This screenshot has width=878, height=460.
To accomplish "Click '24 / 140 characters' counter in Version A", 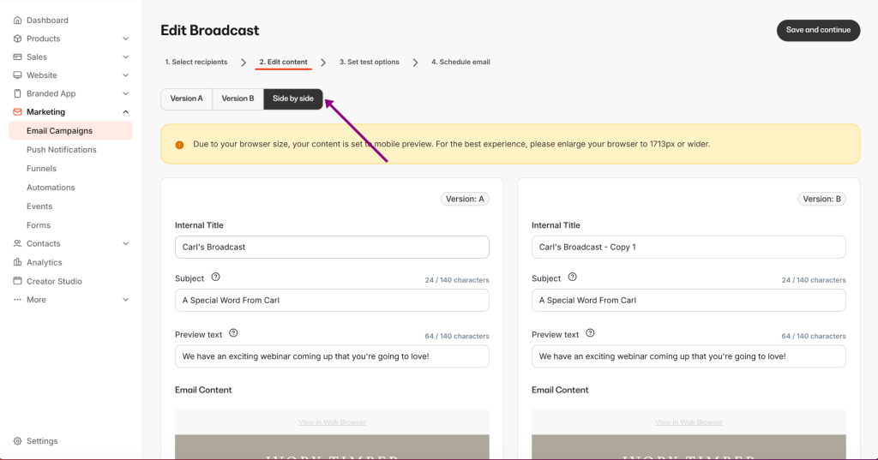I will click(457, 280).
